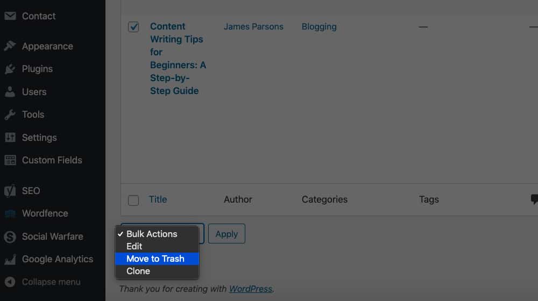Click the Users person icon
Screen dimensions: 538x301
click(x=10, y=92)
